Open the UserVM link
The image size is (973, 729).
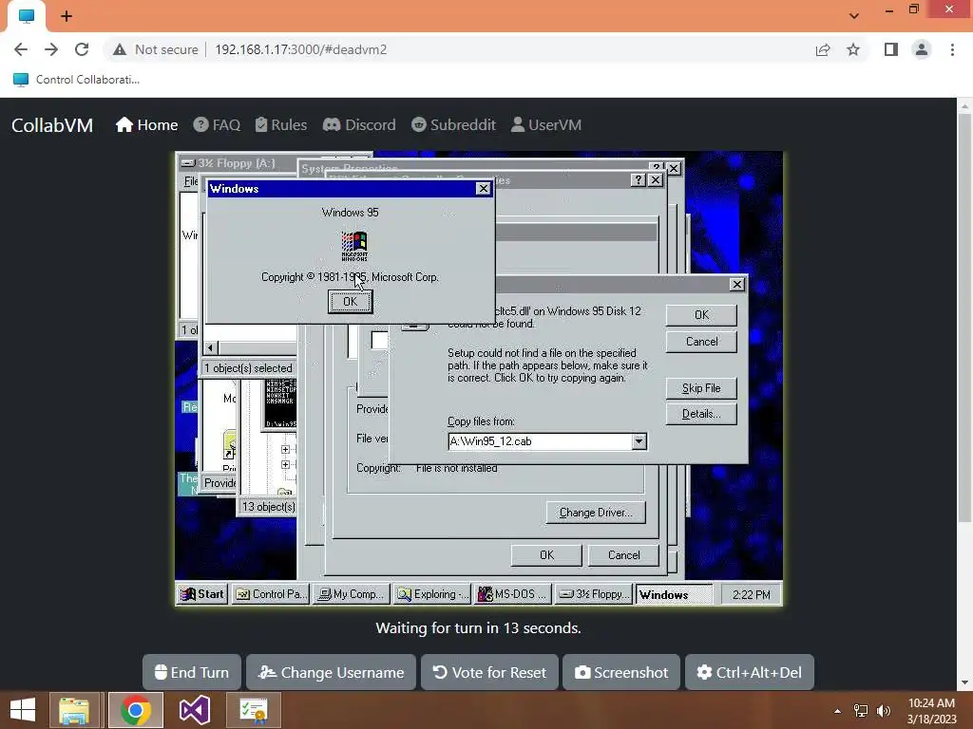(x=546, y=124)
